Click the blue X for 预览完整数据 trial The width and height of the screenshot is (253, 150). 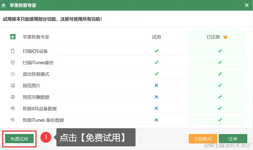(x=156, y=97)
